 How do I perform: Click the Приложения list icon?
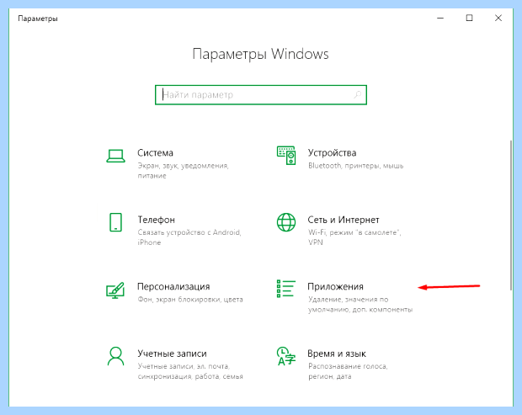click(x=286, y=289)
